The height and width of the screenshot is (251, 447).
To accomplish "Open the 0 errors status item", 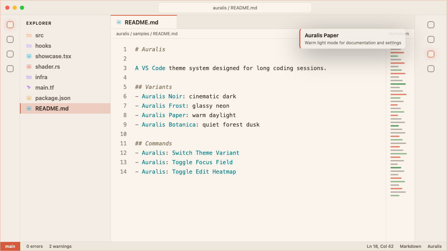I will 35,246.
